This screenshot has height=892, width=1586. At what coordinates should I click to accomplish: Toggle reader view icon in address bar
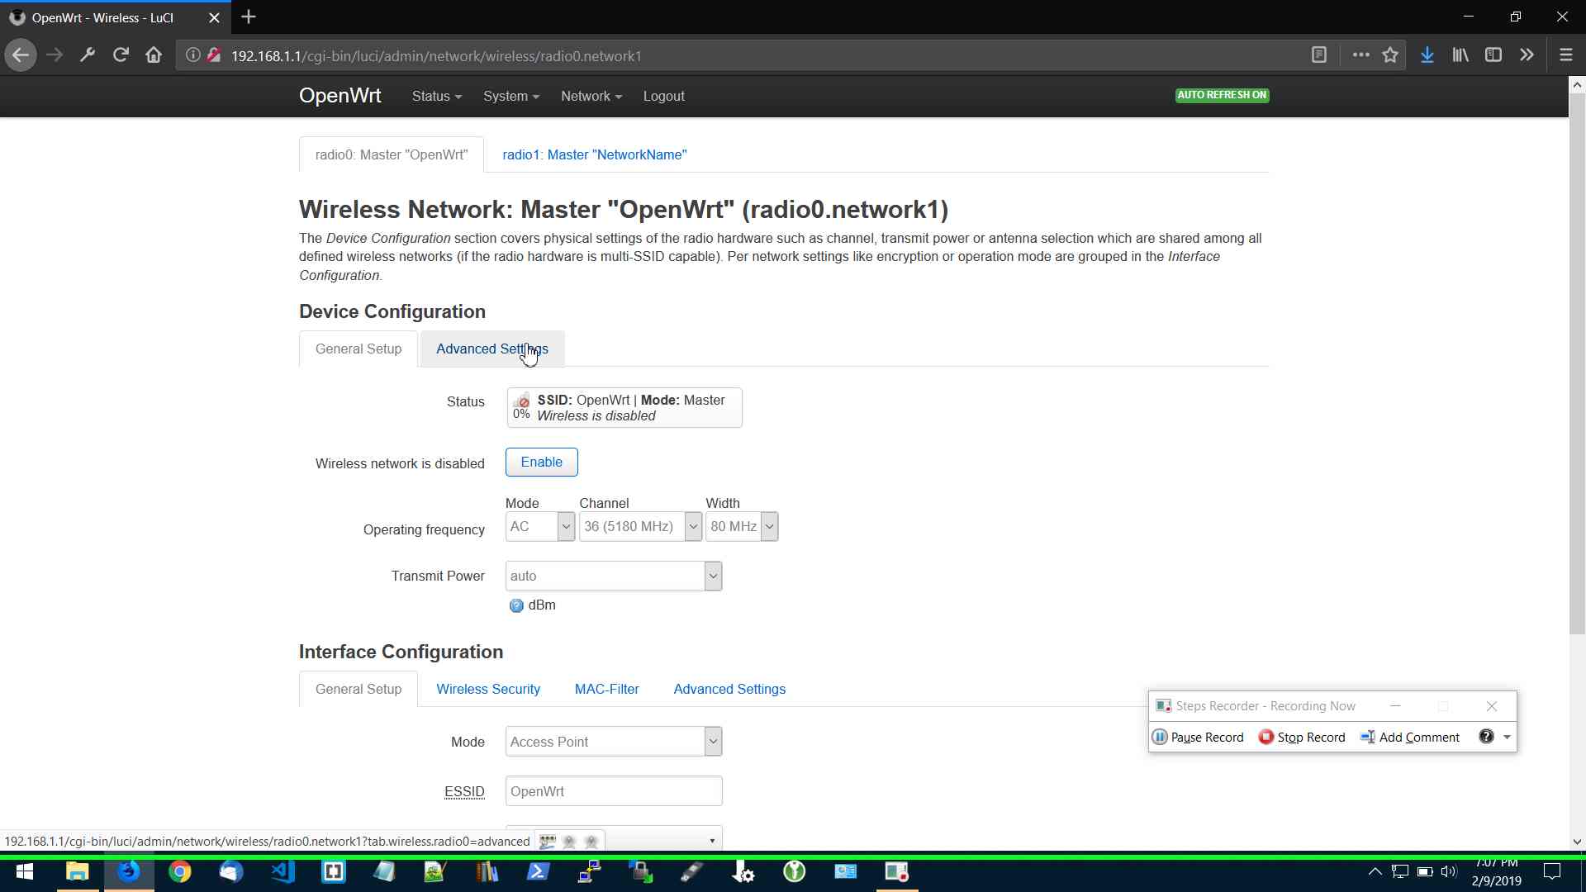pos(1319,55)
